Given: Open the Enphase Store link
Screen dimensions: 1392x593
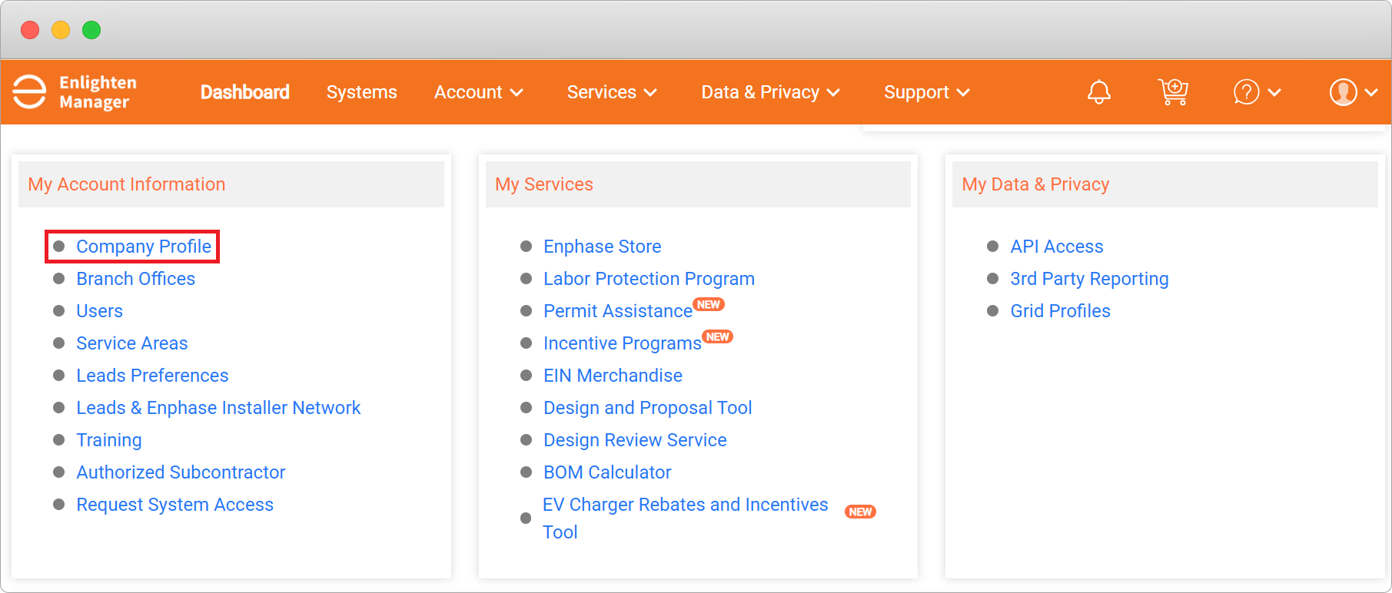Looking at the screenshot, I should tap(602, 247).
